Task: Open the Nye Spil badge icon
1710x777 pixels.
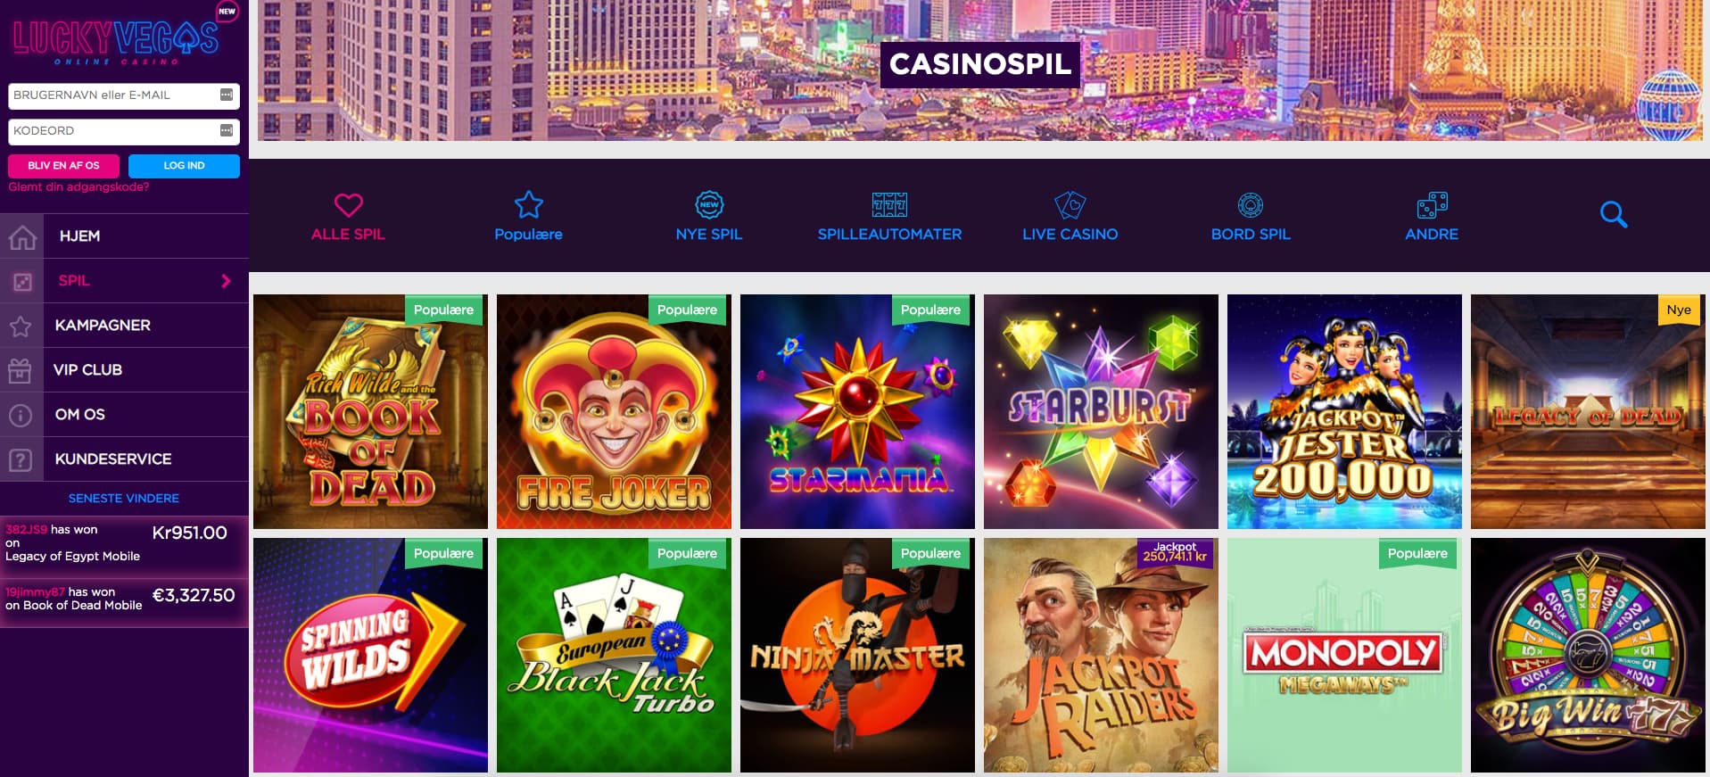Action: point(709,205)
